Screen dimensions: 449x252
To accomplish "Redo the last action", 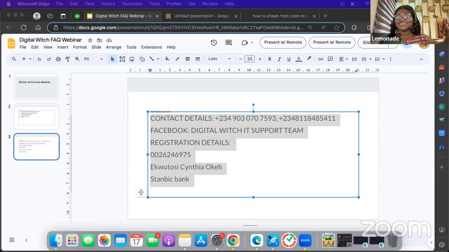I will pyautogui.click(x=49, y=59).
